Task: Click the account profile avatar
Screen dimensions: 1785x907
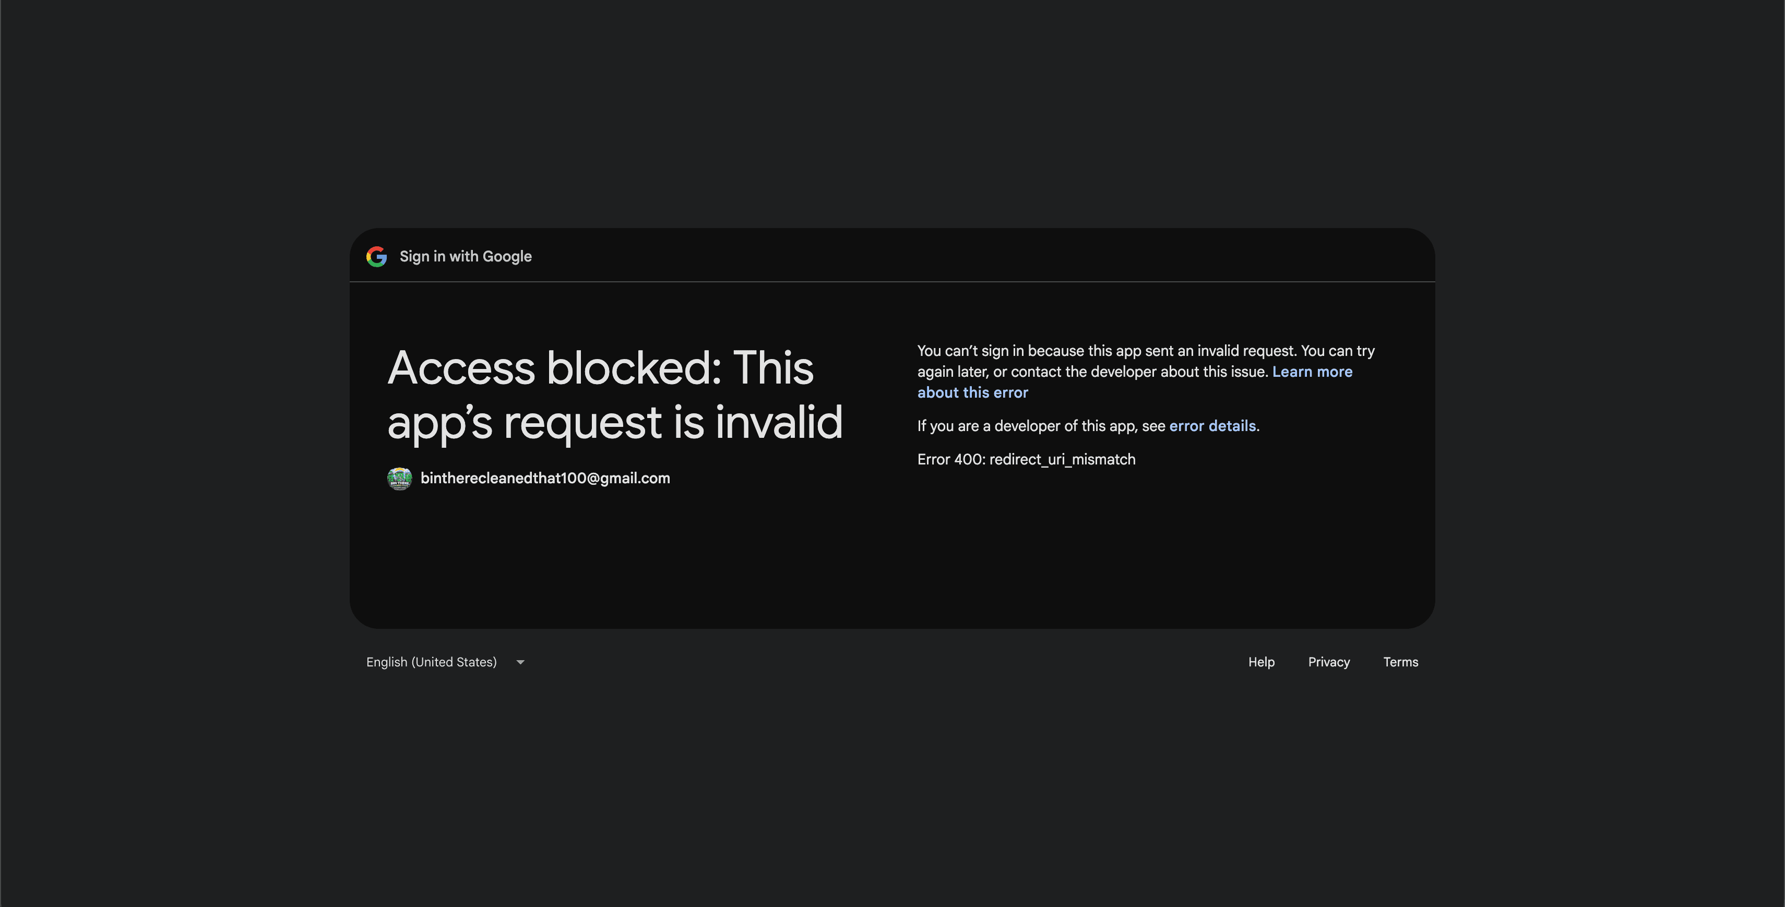Action: tap(399, 478)
